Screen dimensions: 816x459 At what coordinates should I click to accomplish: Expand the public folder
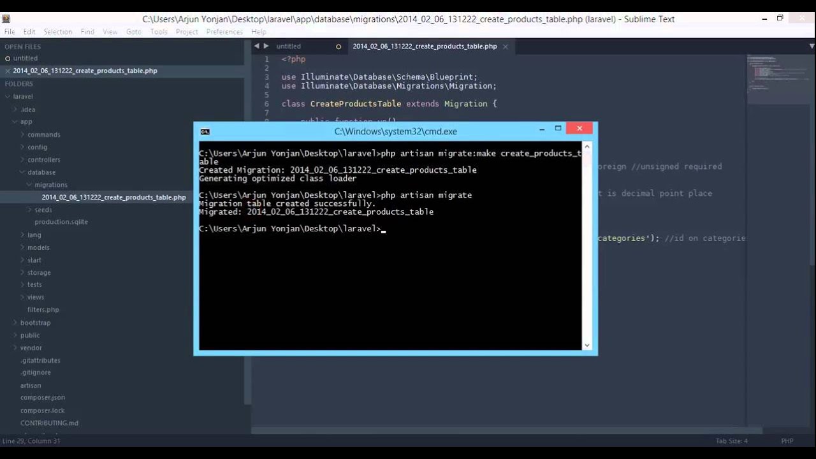15,335
